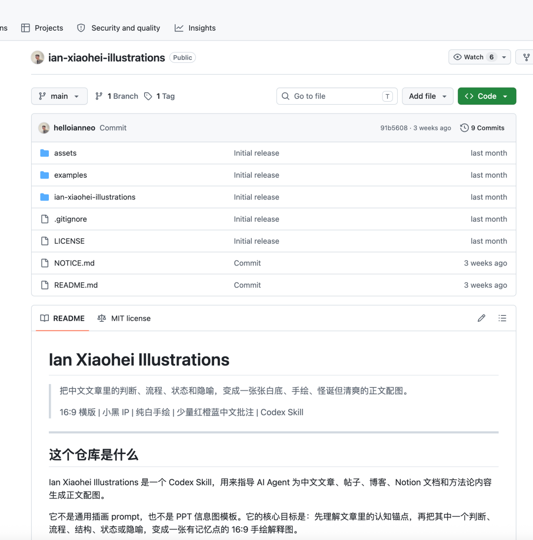Click the T keyboard shortcut hint
This screenshot has height=540, width=533.
[387, 96]
